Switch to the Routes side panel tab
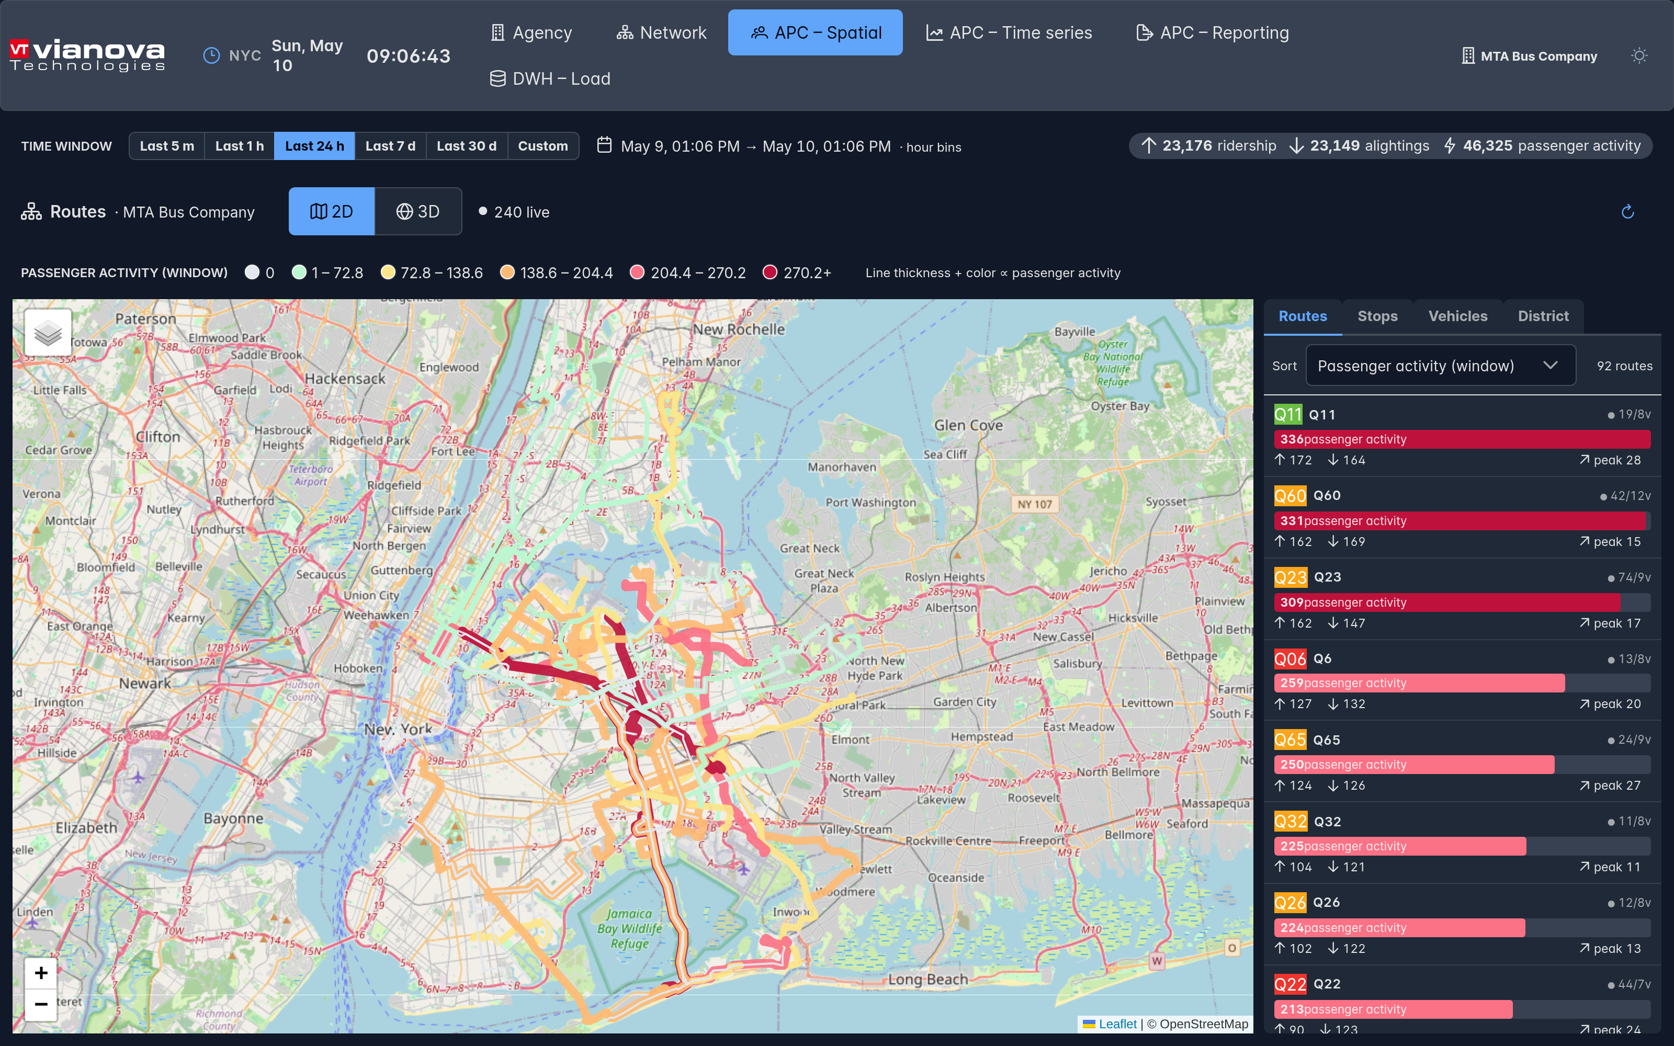 tap(1303, 316)
